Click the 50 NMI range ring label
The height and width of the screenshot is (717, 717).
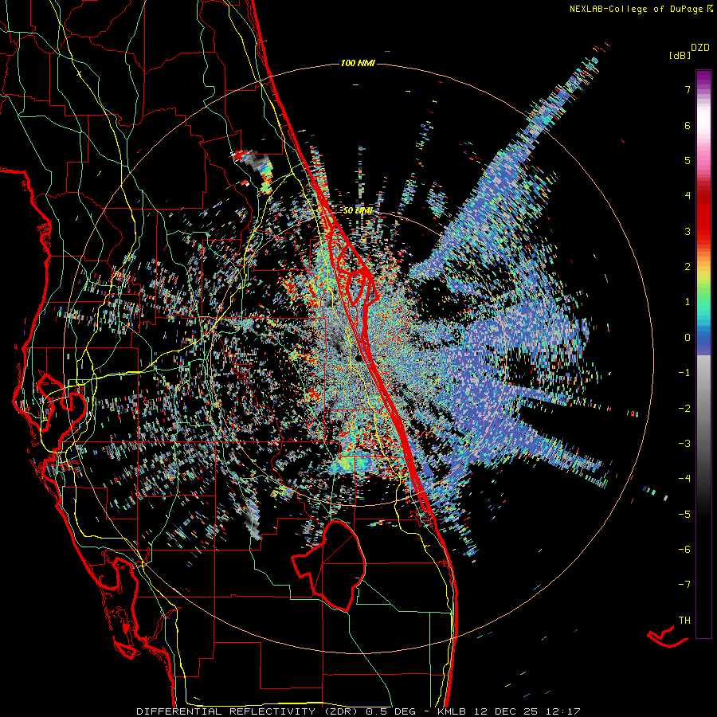[x=358, y=211]
